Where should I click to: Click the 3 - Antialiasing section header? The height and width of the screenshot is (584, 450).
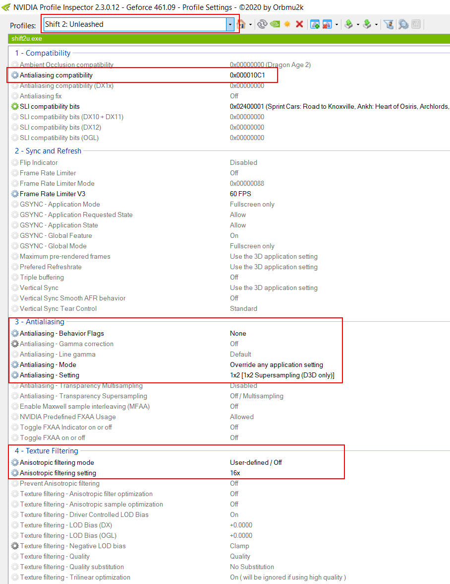[40, 322]
